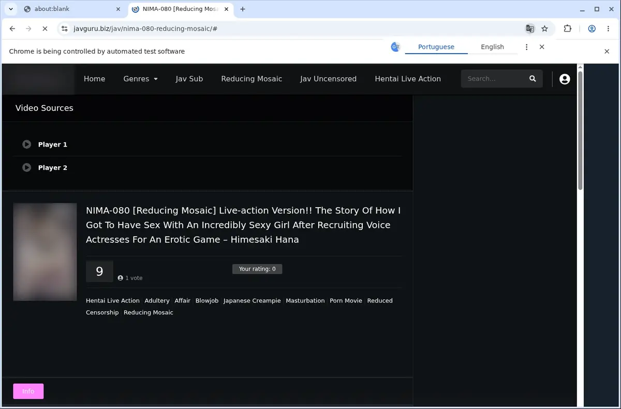Click the blurred site logo
The height and width of the screenshot is (409, 621).
[39, 79]
